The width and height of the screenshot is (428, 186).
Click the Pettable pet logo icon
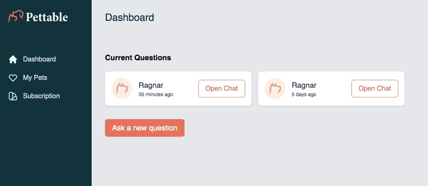click(x=16, y=17)
